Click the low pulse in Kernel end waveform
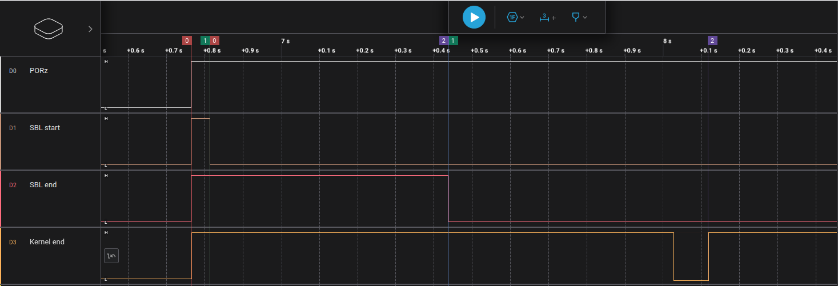This screenshot has height=286, width=838. 691,256
